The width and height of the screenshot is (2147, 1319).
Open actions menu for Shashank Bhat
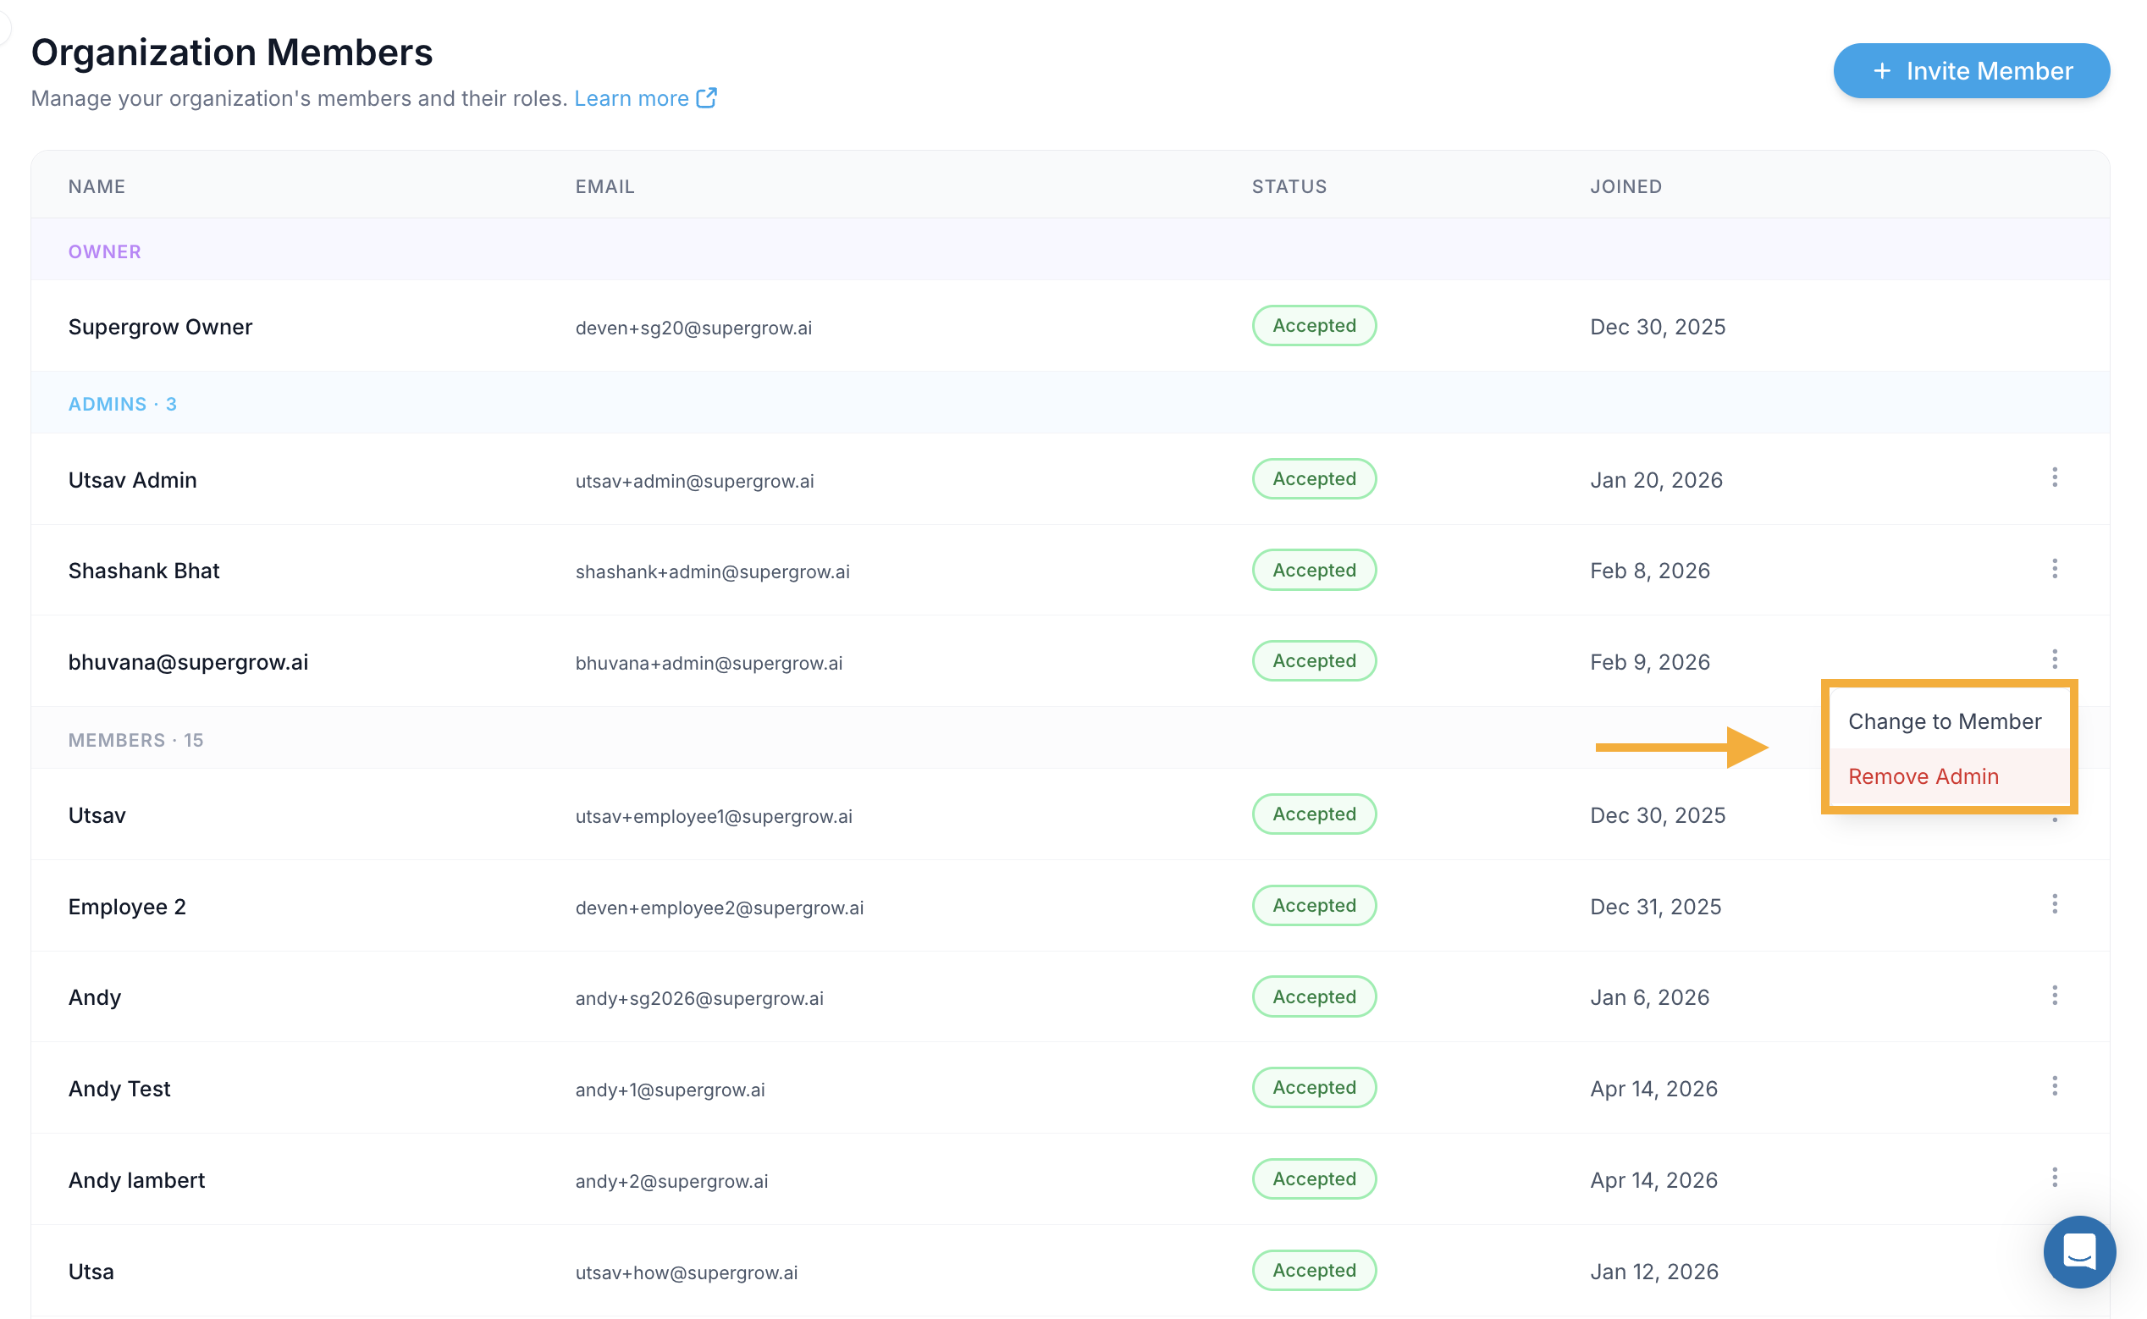pos(2054,569)
